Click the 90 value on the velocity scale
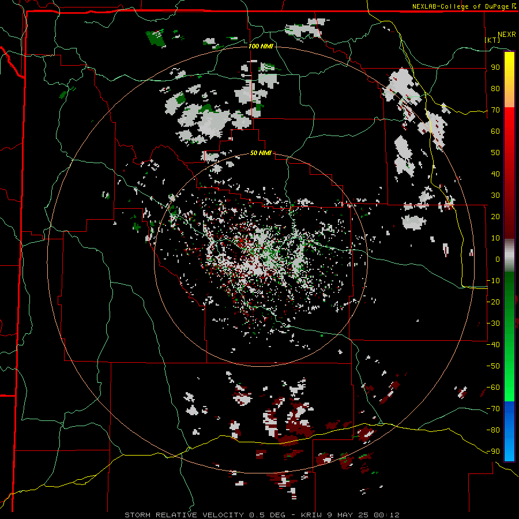 pyautogui.click(x=495, y=67)
